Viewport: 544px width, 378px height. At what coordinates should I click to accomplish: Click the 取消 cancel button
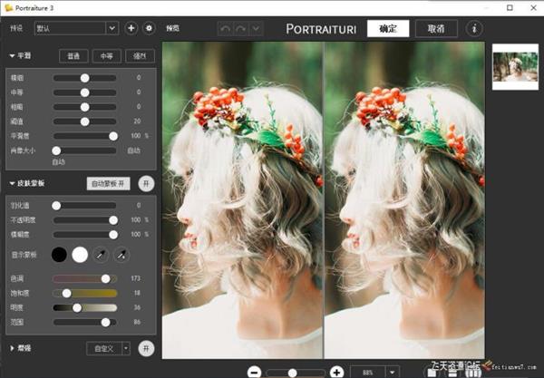point(436,28)
